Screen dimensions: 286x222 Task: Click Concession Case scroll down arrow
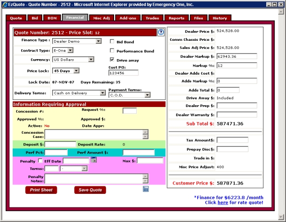(146, 137)
